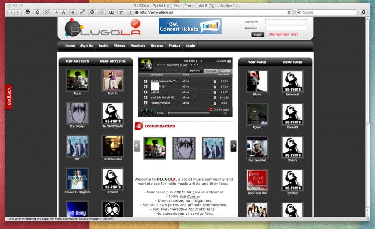This screenshot has width=375, height=229.
Task: Click the 1P 1Password toolbar button
Action: click(x=121, y=12)
